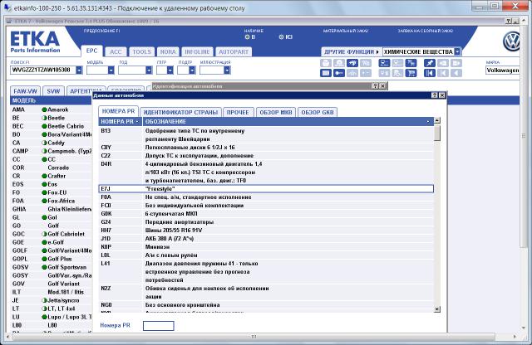Click the help question mark in the ETKA main title bar
Image resolution: width=532 pixels, height=345 pixels.
tap(508, 21)
